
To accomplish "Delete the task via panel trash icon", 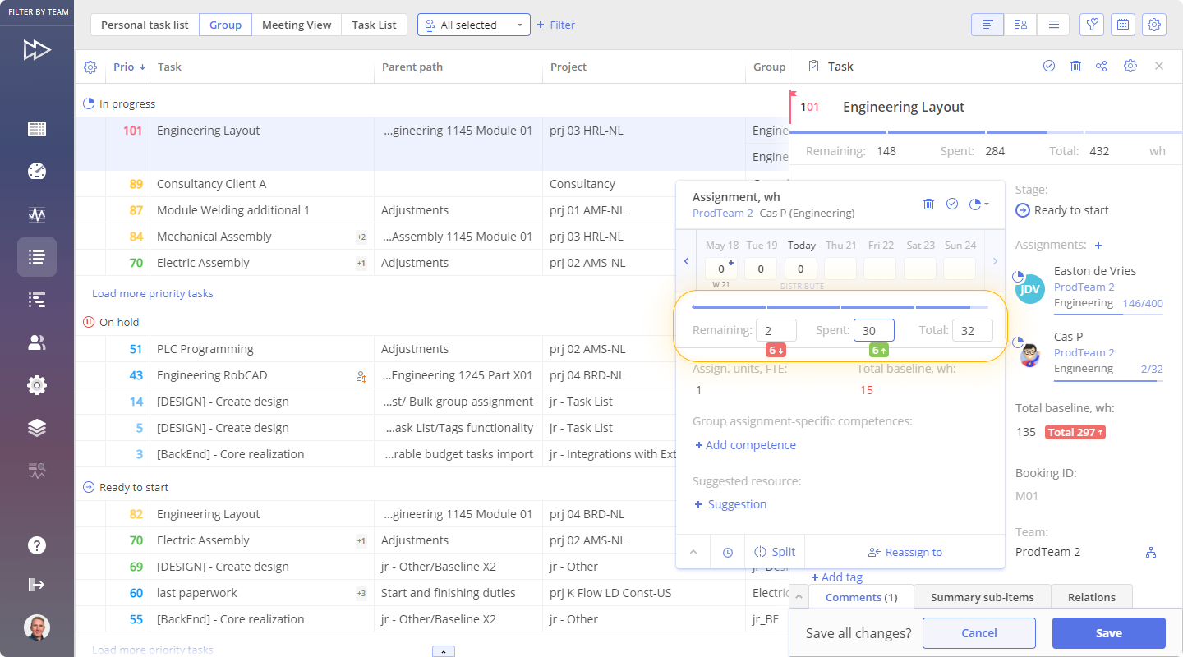I will [1075, 67].
